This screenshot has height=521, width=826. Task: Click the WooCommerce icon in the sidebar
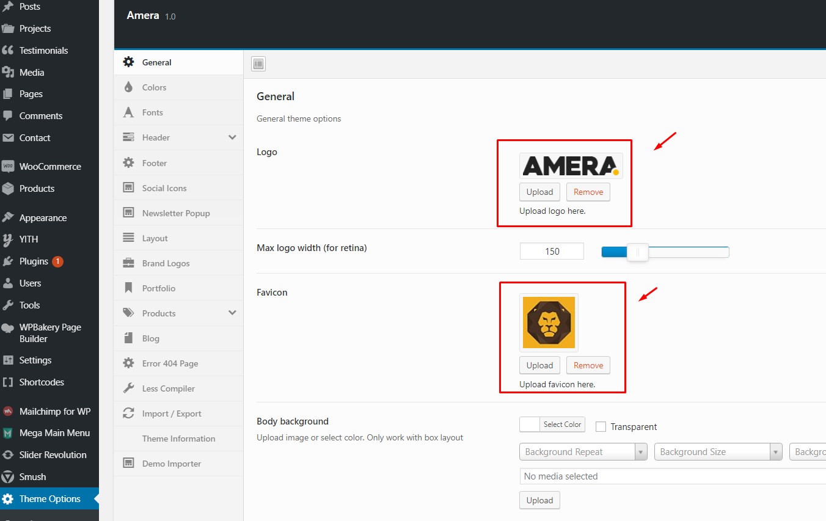8,167
